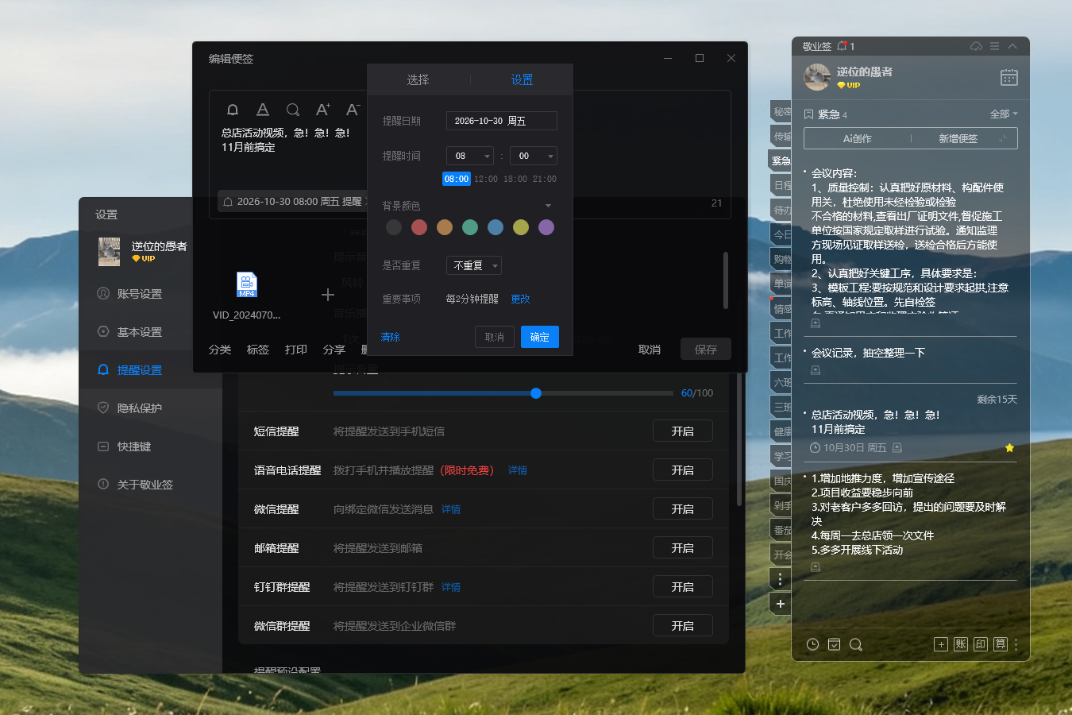Click the 印 icon in notes bottom bar
This screenshot has height=715, width=1072.
(x=981, y=644)
